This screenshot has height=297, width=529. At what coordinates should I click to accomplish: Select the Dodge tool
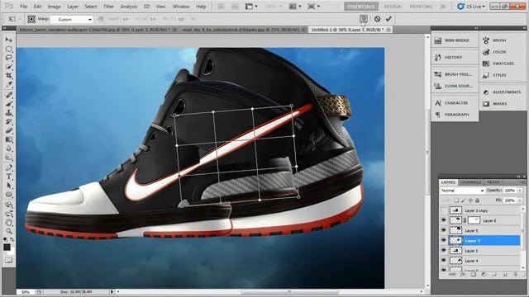click(9, 157)
